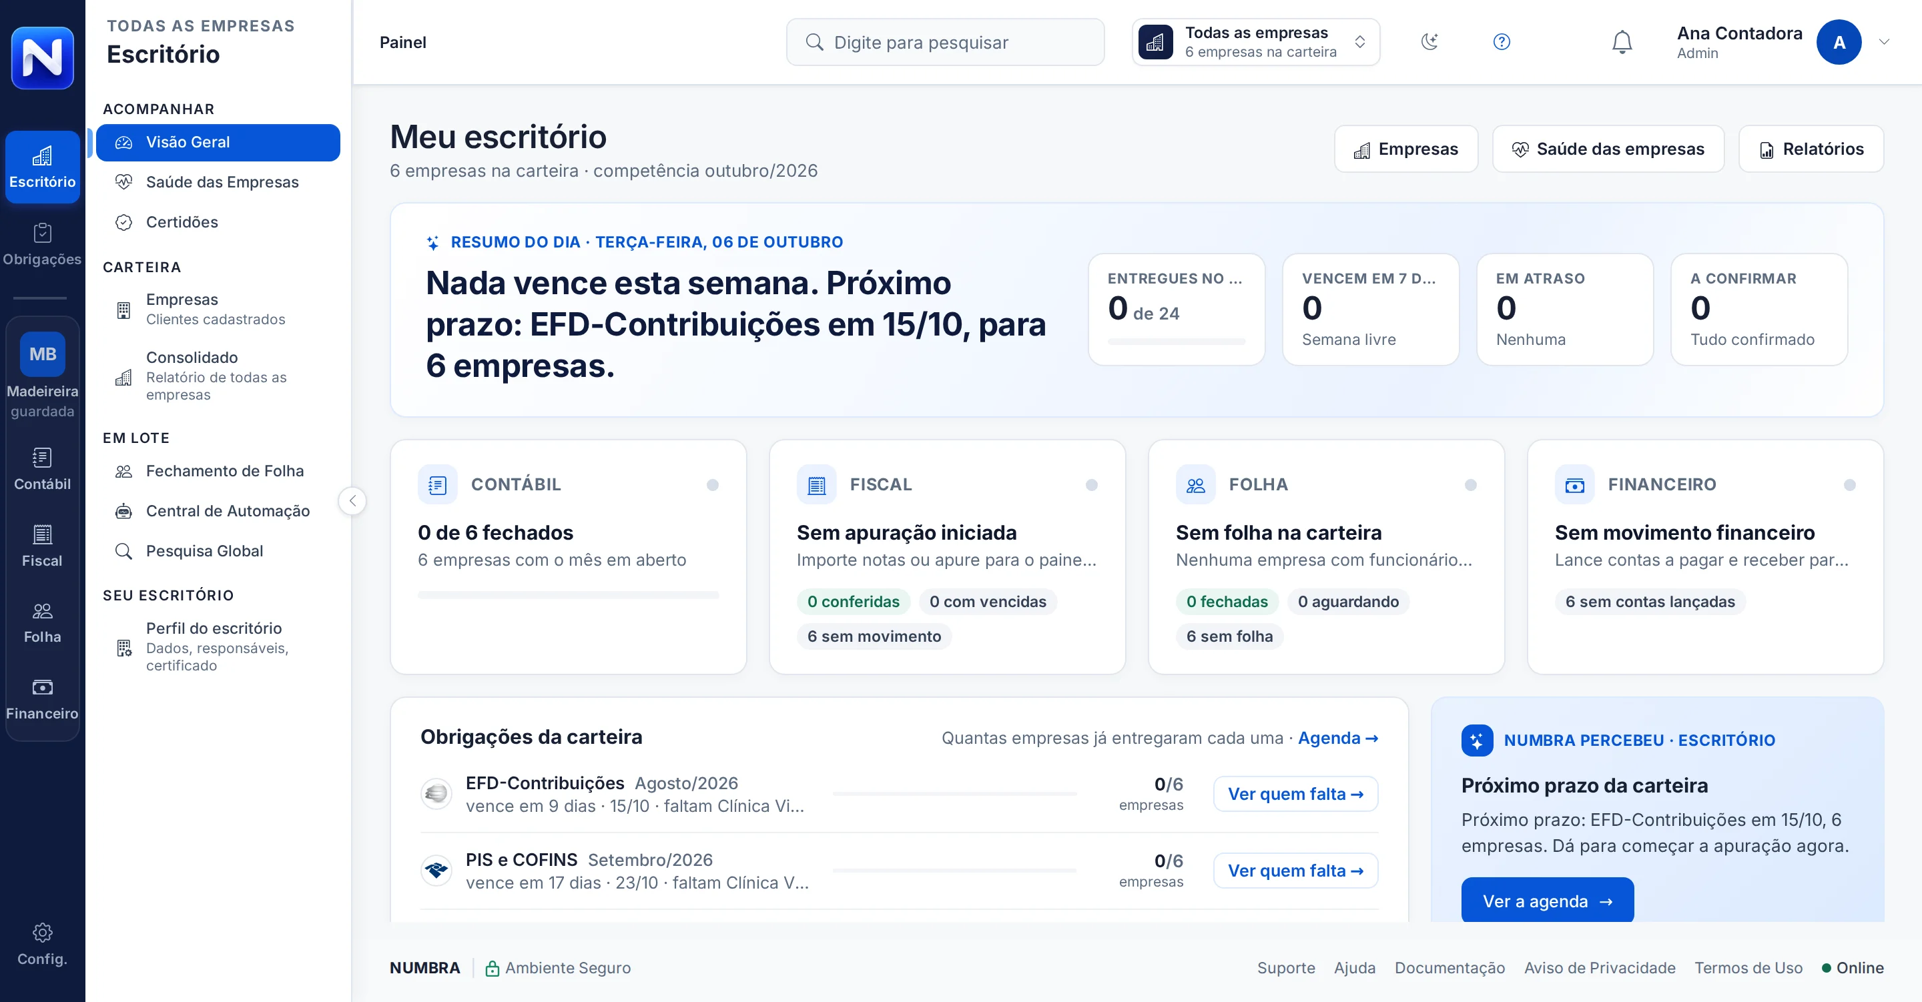Click the PIS e COFINS row icon

[x=436, y=871]
